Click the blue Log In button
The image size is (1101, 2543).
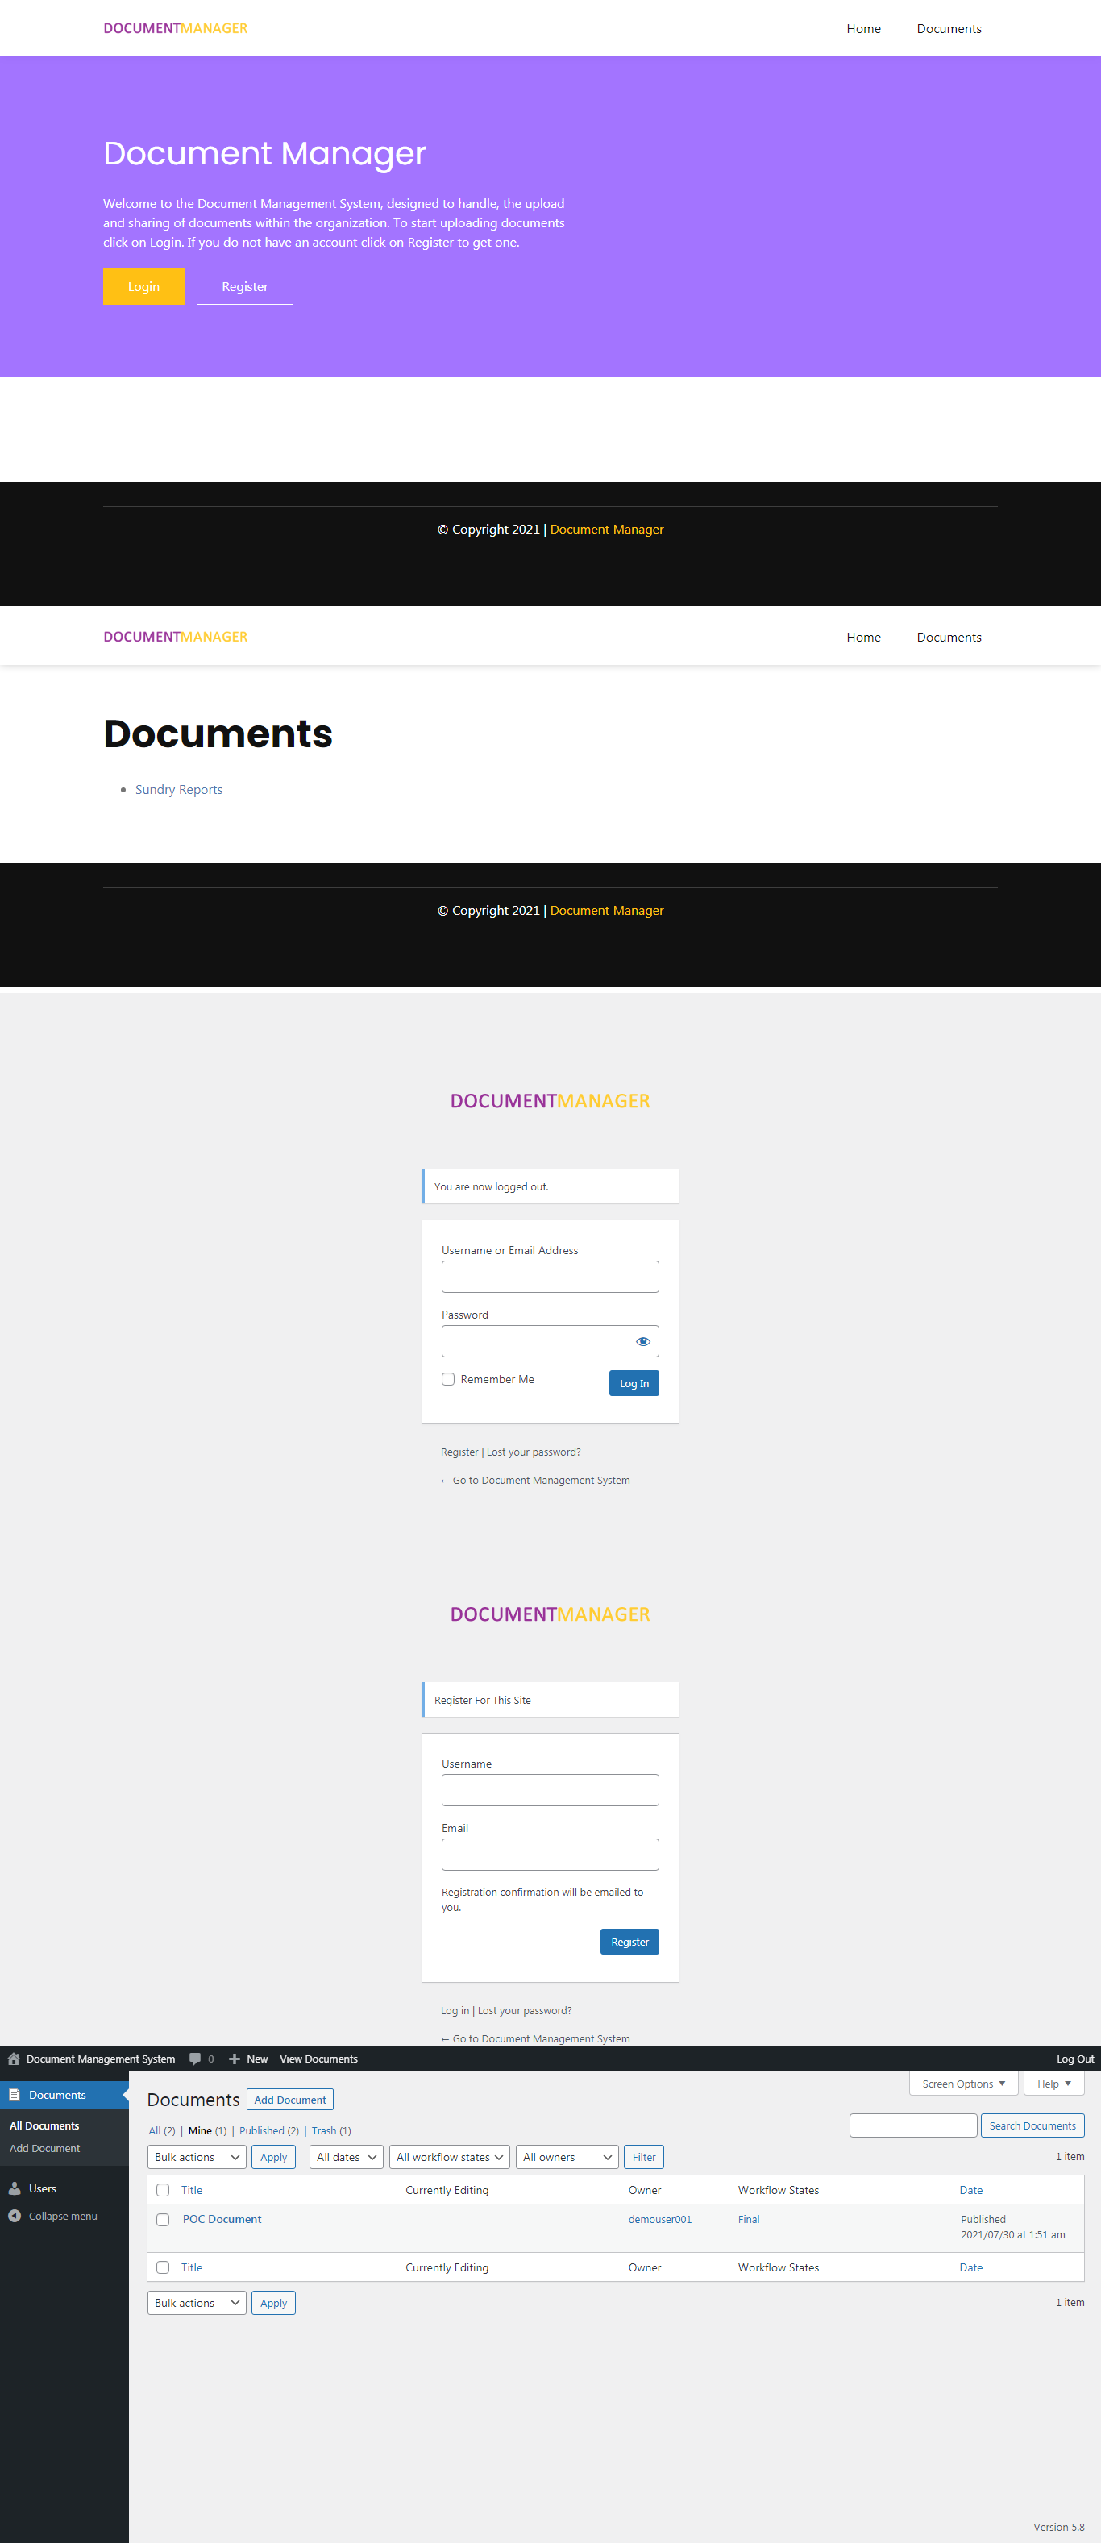coord(634,1383)
